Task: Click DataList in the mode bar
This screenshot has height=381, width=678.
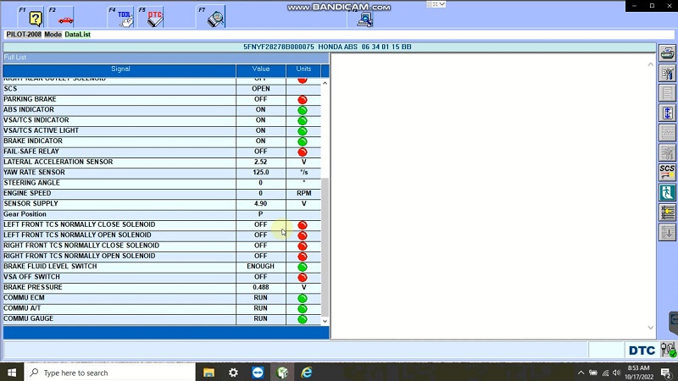Action: tap(77, 35)
